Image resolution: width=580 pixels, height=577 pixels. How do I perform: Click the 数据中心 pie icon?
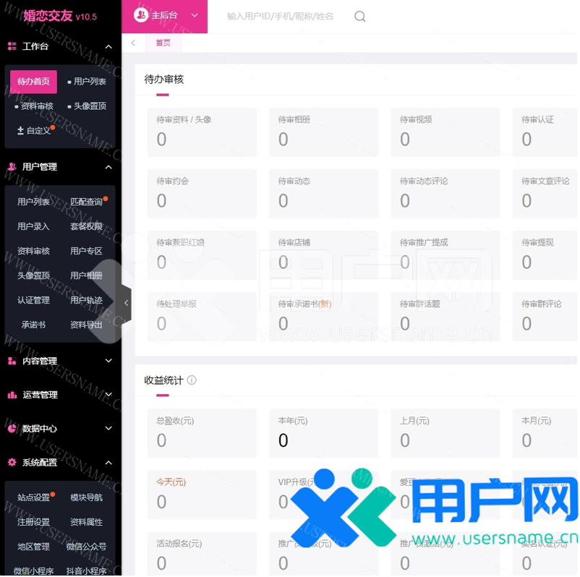pyautogui.click(x=12, y=429)
